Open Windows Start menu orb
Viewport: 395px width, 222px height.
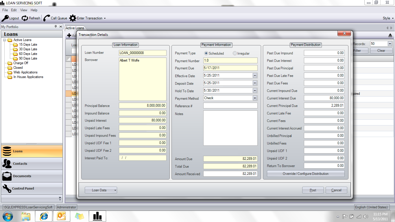pos(8,216)
